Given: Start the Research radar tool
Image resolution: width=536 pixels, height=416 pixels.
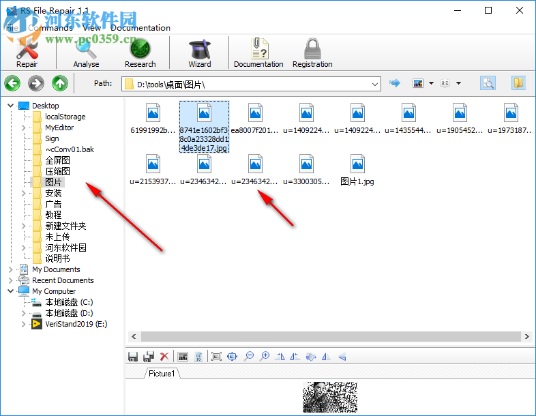Looking at the screenshot, I should (140, 53).
